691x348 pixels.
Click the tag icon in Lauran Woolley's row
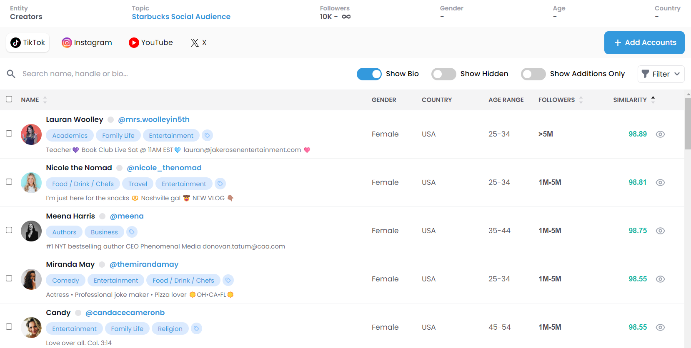[207, 135]
